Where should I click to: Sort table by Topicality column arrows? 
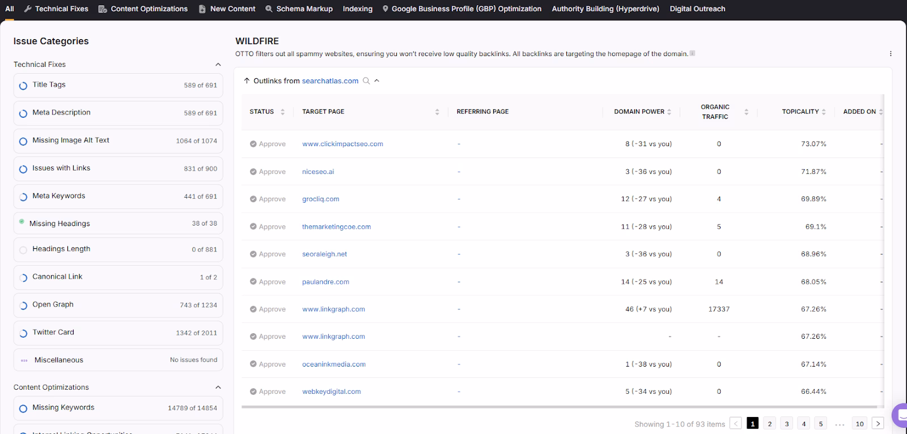[x=824, y=112]
